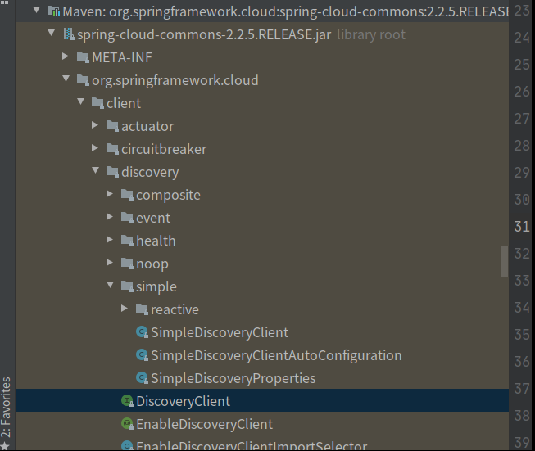Expand the actuator package arrow
Screen dimensions: 535x451
tap(95, 125)
